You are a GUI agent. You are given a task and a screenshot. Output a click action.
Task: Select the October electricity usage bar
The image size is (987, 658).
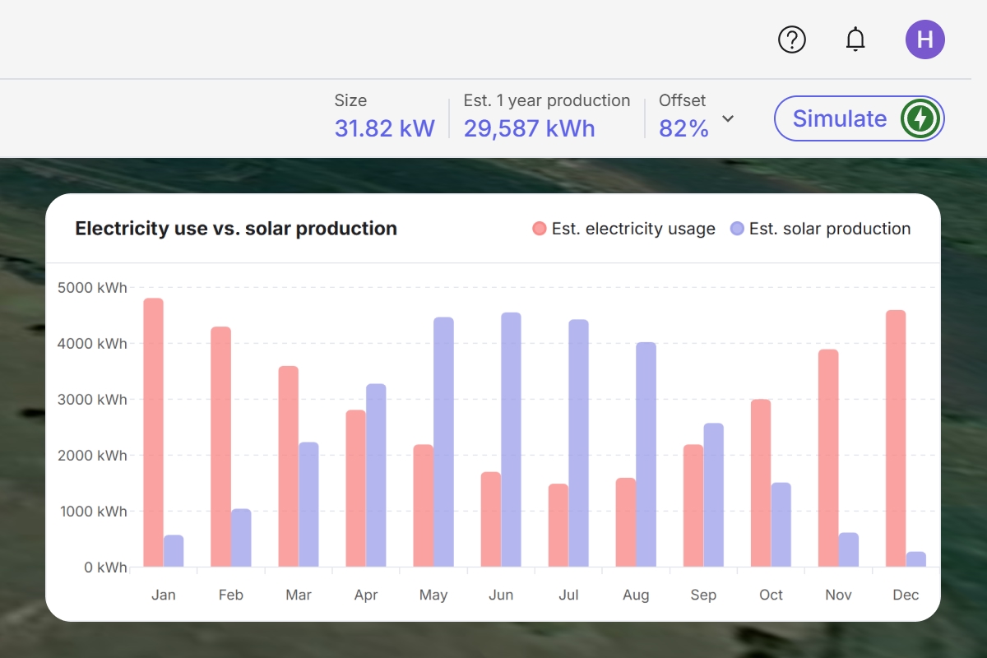pos(761,484)
